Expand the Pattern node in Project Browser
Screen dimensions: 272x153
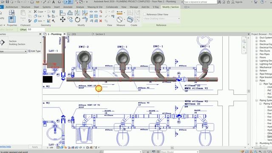point(257,71)
